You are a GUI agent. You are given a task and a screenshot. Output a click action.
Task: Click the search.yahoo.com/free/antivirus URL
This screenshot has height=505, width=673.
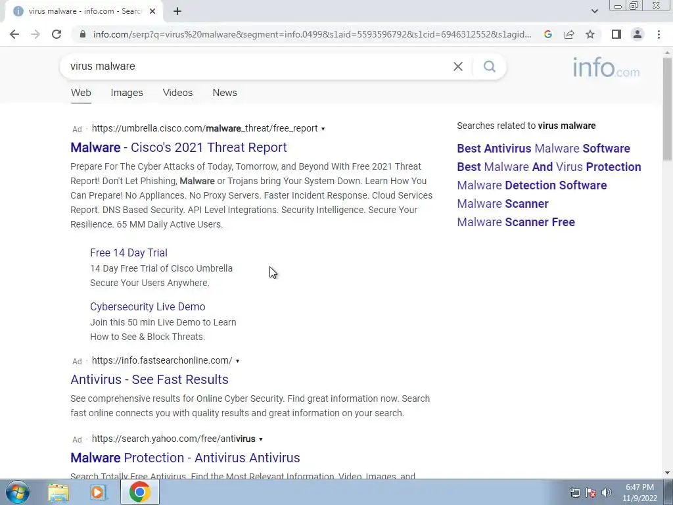(174, 439)
